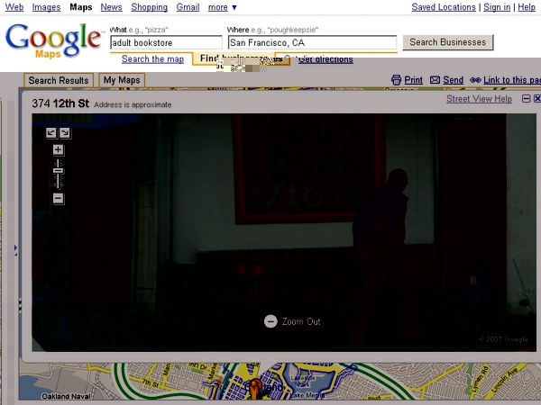Click the printer icon

coord(397,80)
